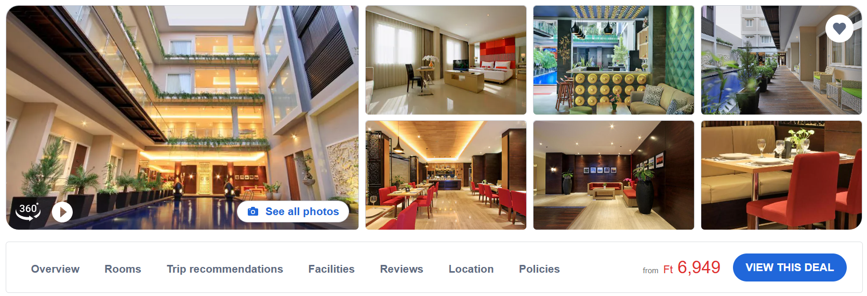The width and height of the screenshot is (867, 296).
Task: Open the restaurant with red chairs photo
Action: pos(446,175)
